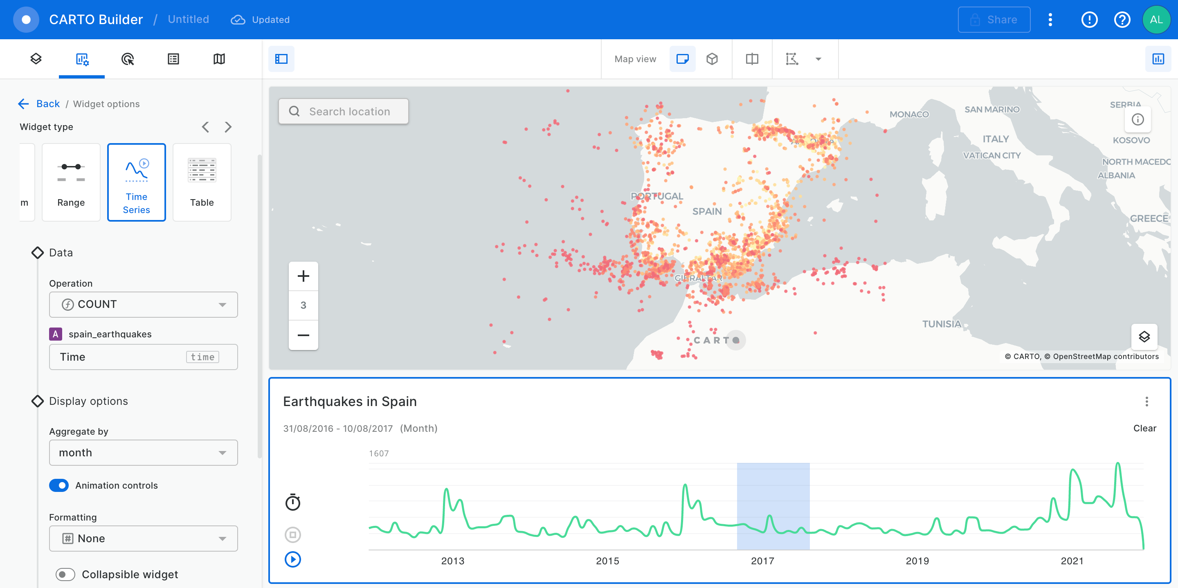
Task: Collapse the Data section
Action: click(x=38, y=252)
